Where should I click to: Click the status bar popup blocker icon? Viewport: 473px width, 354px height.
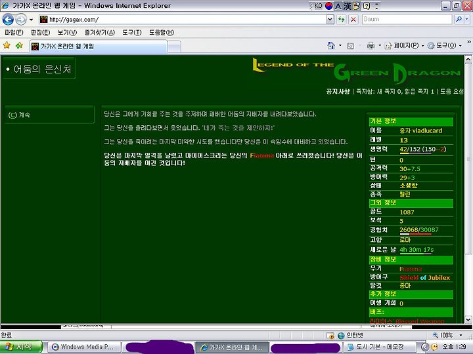click(x=330, y=336)
